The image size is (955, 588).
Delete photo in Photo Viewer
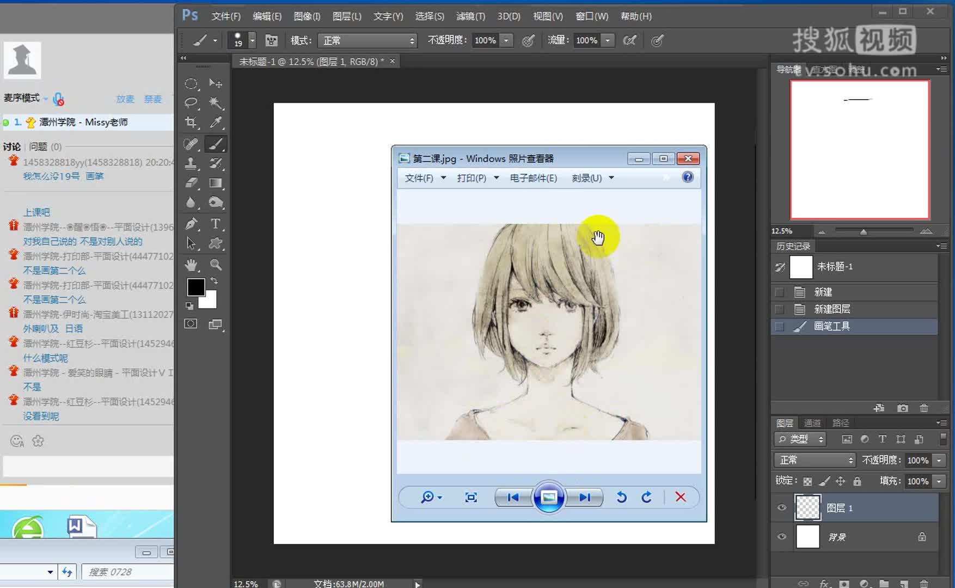[x=681, y=497]
